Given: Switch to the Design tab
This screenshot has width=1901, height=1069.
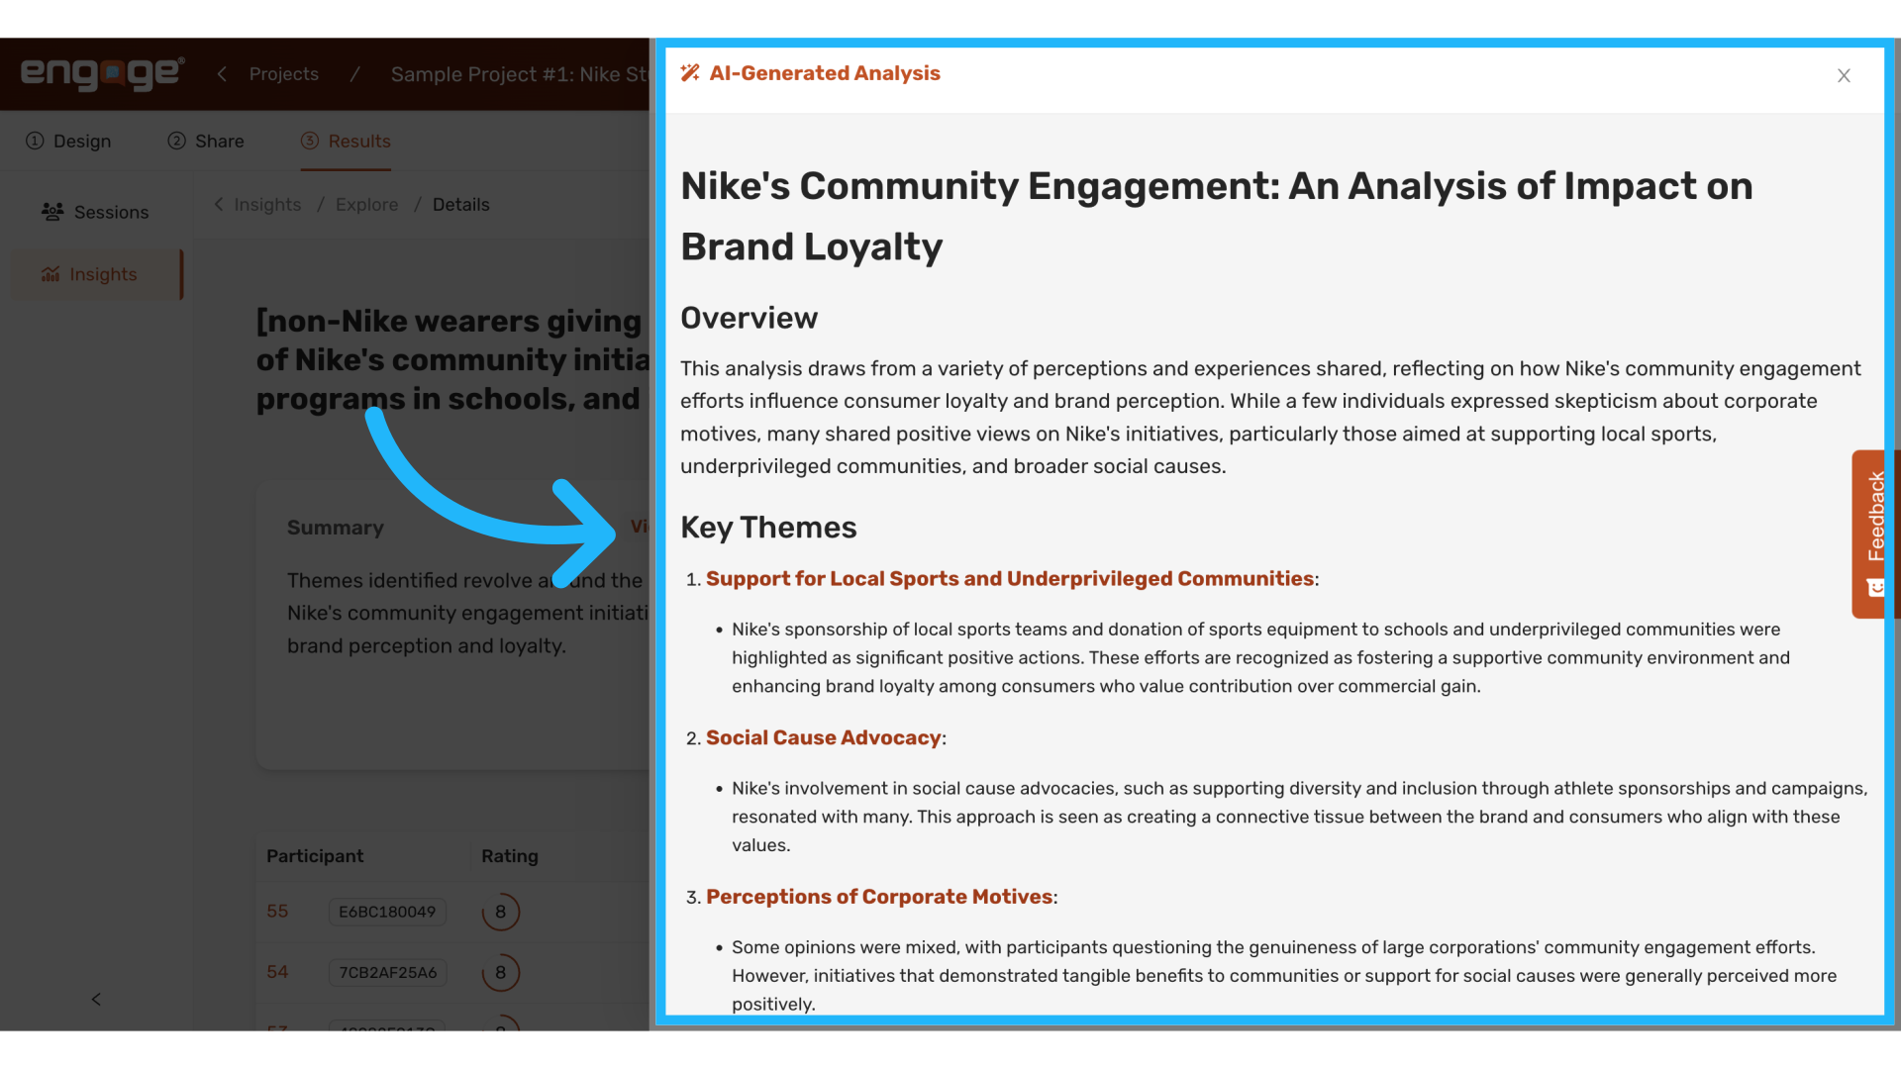Looking at the screenshot, I should [x=68, y=142].
